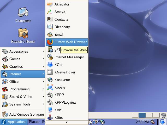
Task: Switch to the first workspace in the pager
Action: pos(135,115)
